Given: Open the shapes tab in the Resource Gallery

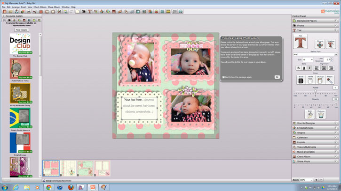Looking at the screenshot, I should [x=19, y=20].
